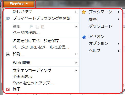
Task: Expand the ブックマーク submenu arrow
Action: pos(119,12)
